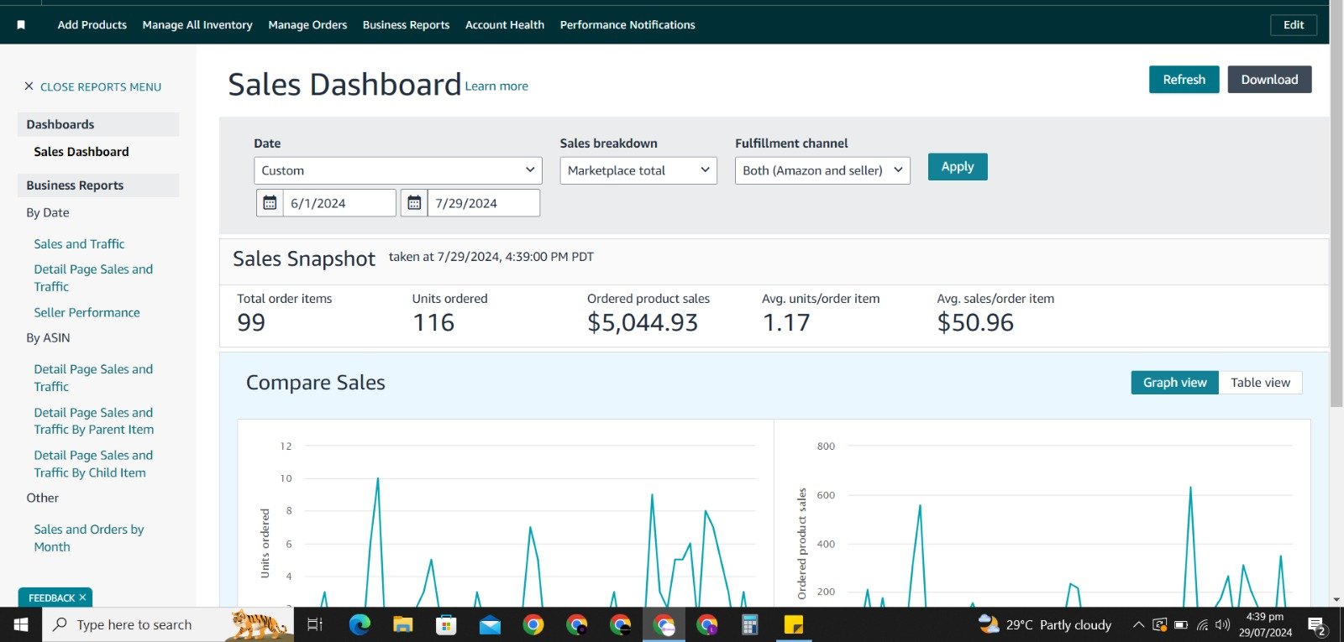Click the start date calendar icon
Viewport: 1344px width, 642px height.
[270, 203]
